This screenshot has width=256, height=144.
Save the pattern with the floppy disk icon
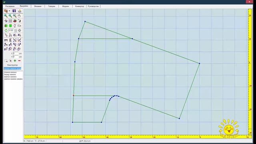(x=14, y=11)
